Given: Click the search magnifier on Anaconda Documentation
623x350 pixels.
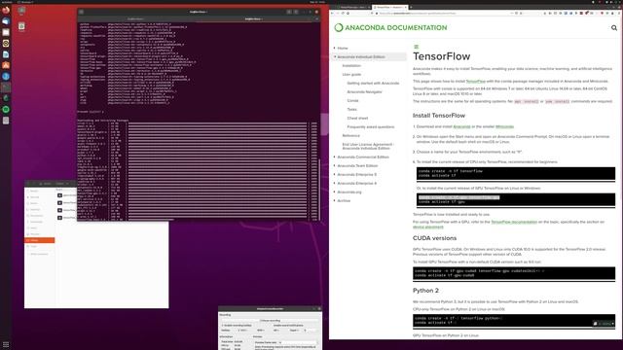Looking at the screenshot, I should pyautogui.click(x=614, y=28).
